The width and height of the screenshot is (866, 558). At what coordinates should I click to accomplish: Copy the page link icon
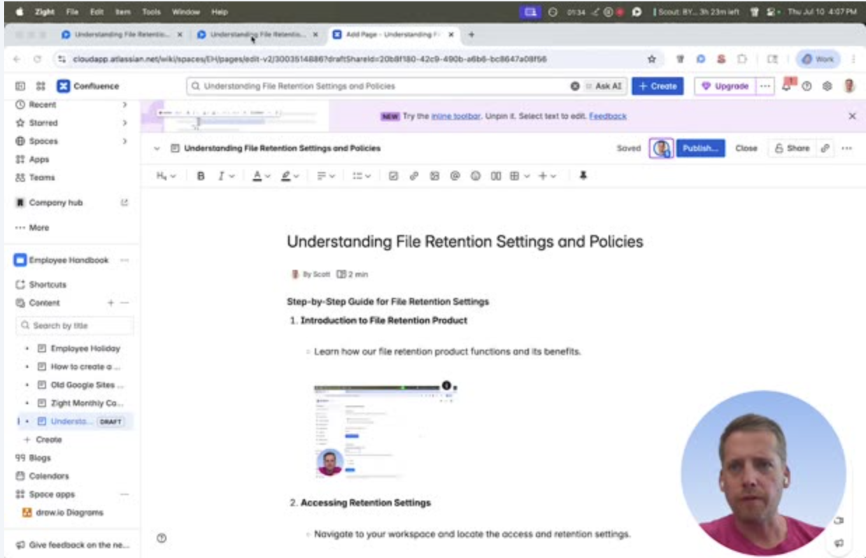pyautogui.click(x=825, y=148)
